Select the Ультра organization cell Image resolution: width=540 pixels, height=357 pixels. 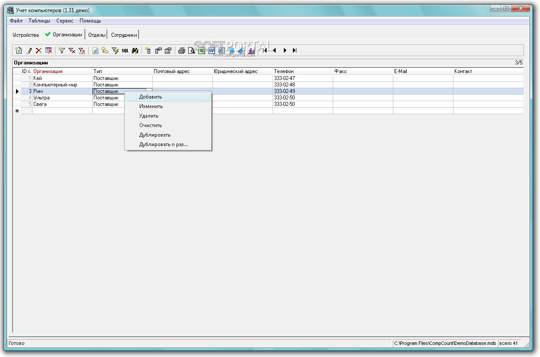tap(62, 98)
